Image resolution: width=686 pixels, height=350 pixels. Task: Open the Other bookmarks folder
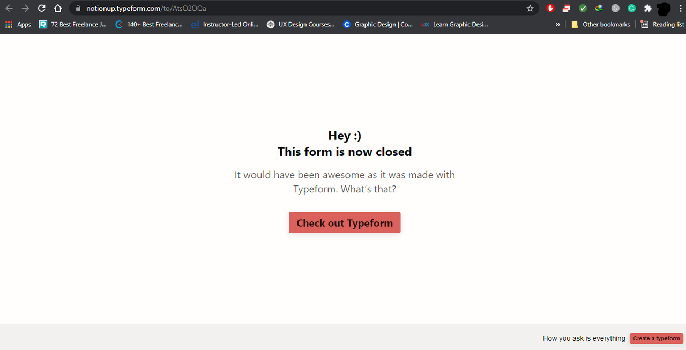tap(600, 24)
